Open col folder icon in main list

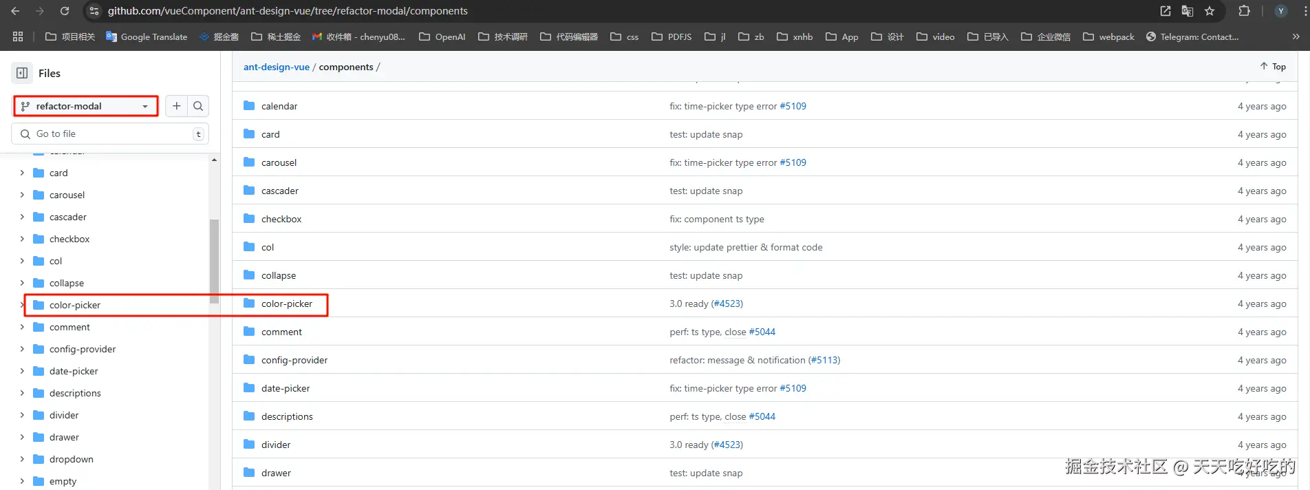pos(249,246)
